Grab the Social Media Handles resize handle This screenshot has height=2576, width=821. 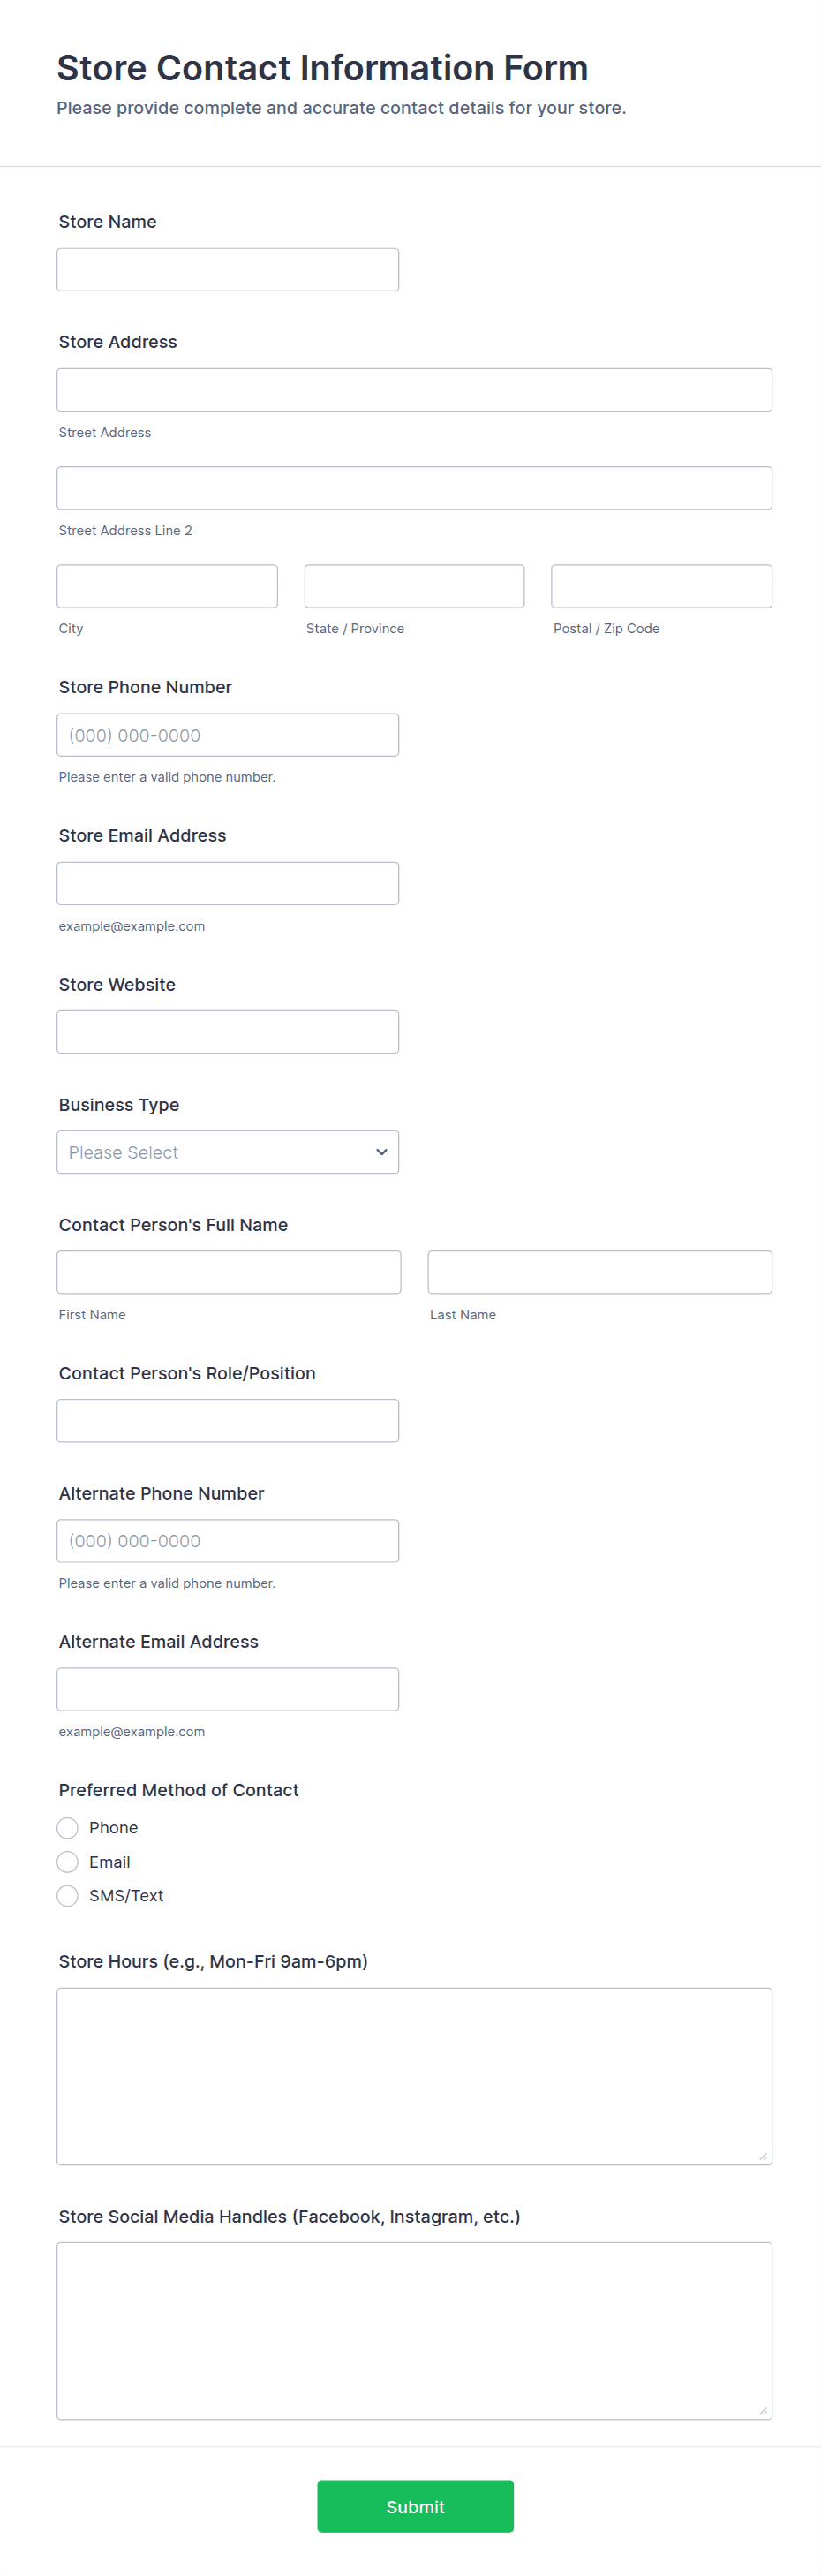(x=763, y=2410)
